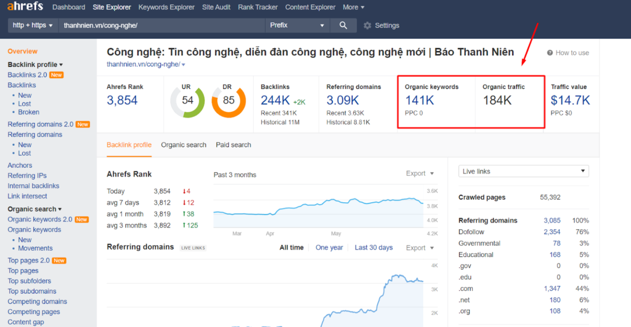
Task: Switch to the Organic search tab
Action: click(x=184, y=145)
